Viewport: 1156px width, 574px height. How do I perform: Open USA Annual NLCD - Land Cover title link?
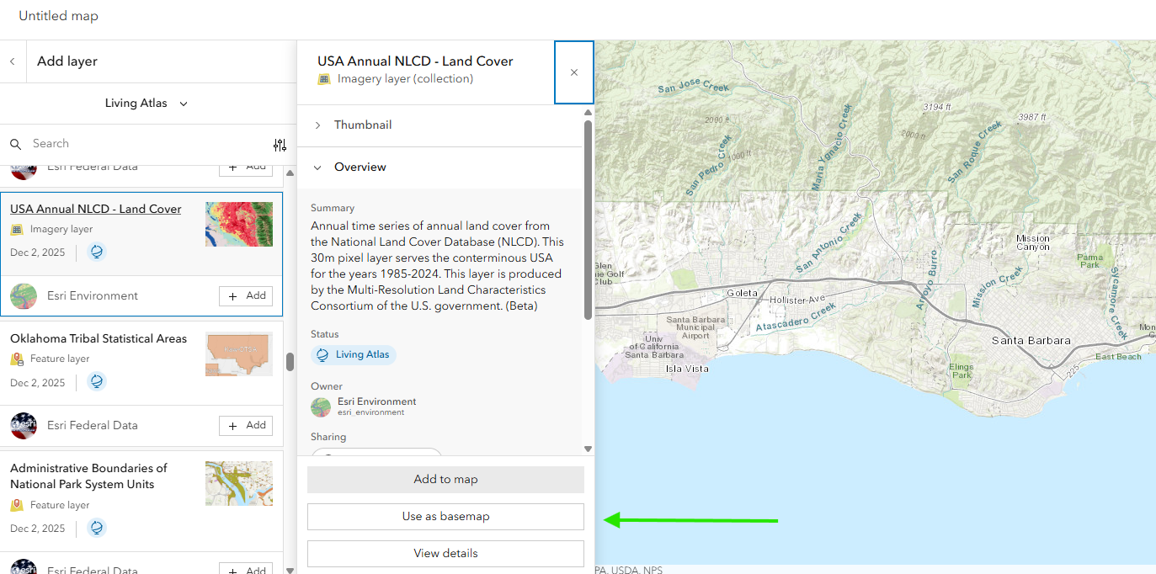pyautogui.click(x=95, y=210)
